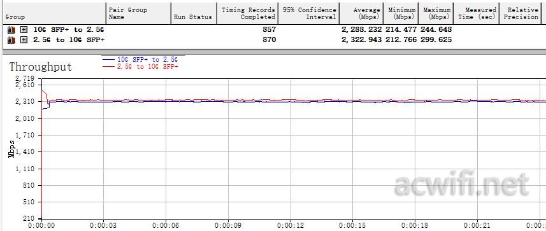Click minimum value 212.766
This screenshot has width=546, height=231.
coord(401,40)
